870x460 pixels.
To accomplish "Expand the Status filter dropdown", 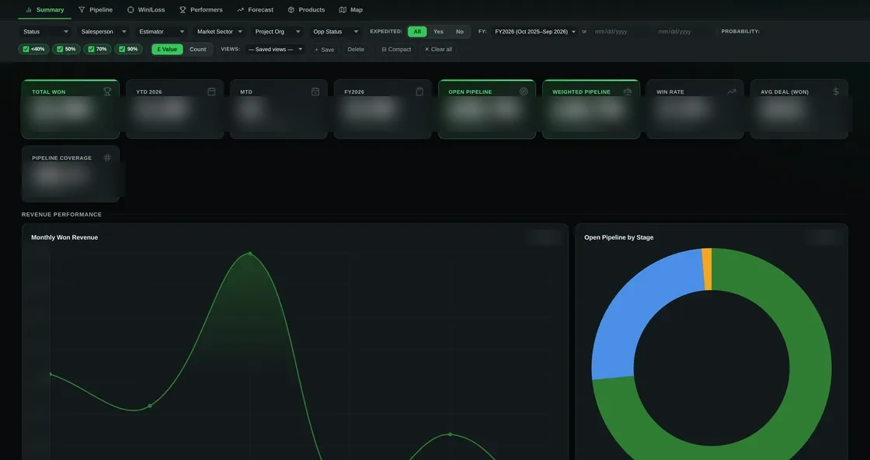I will 46,32.
